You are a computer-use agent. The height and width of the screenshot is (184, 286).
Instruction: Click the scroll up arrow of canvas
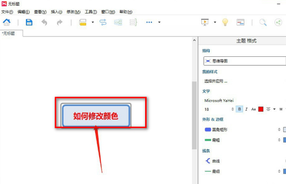tap(194, 40)
